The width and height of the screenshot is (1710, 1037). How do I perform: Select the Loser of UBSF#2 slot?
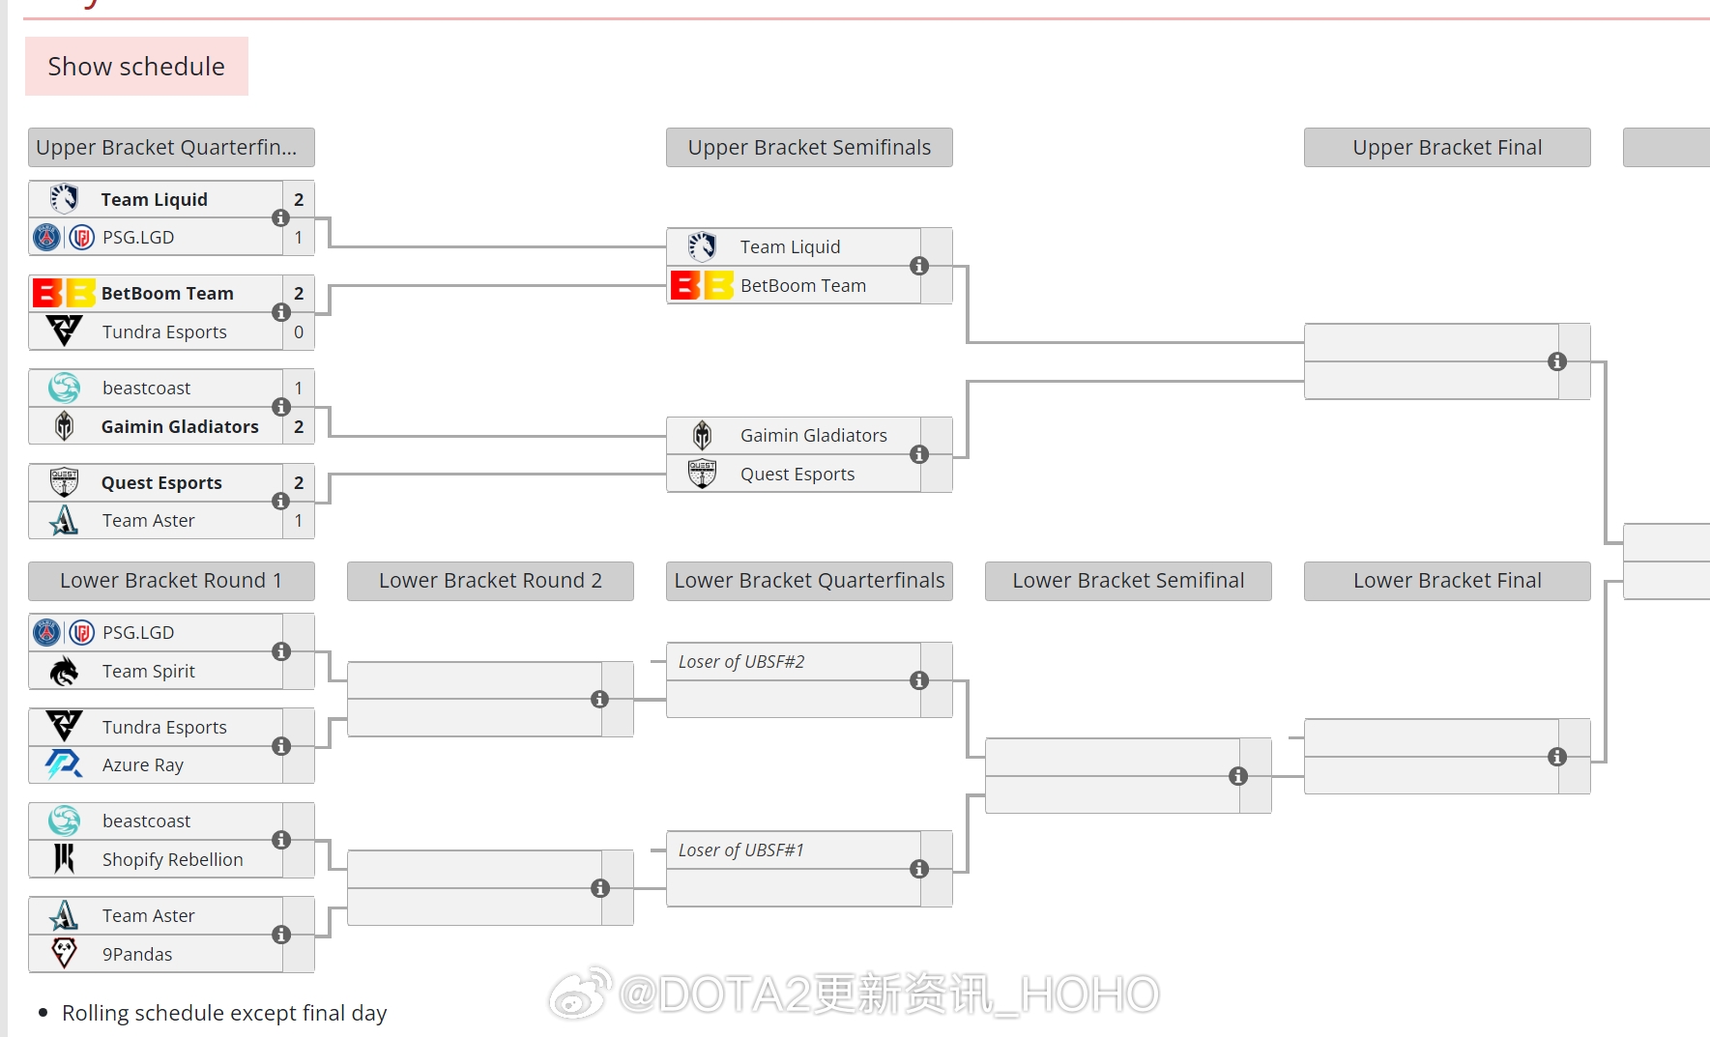(741, 662)
